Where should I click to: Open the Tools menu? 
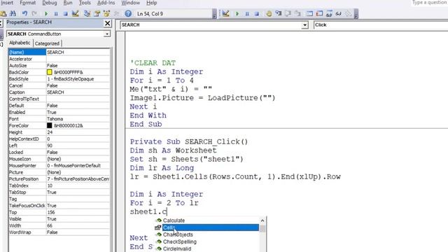(85, 3)
